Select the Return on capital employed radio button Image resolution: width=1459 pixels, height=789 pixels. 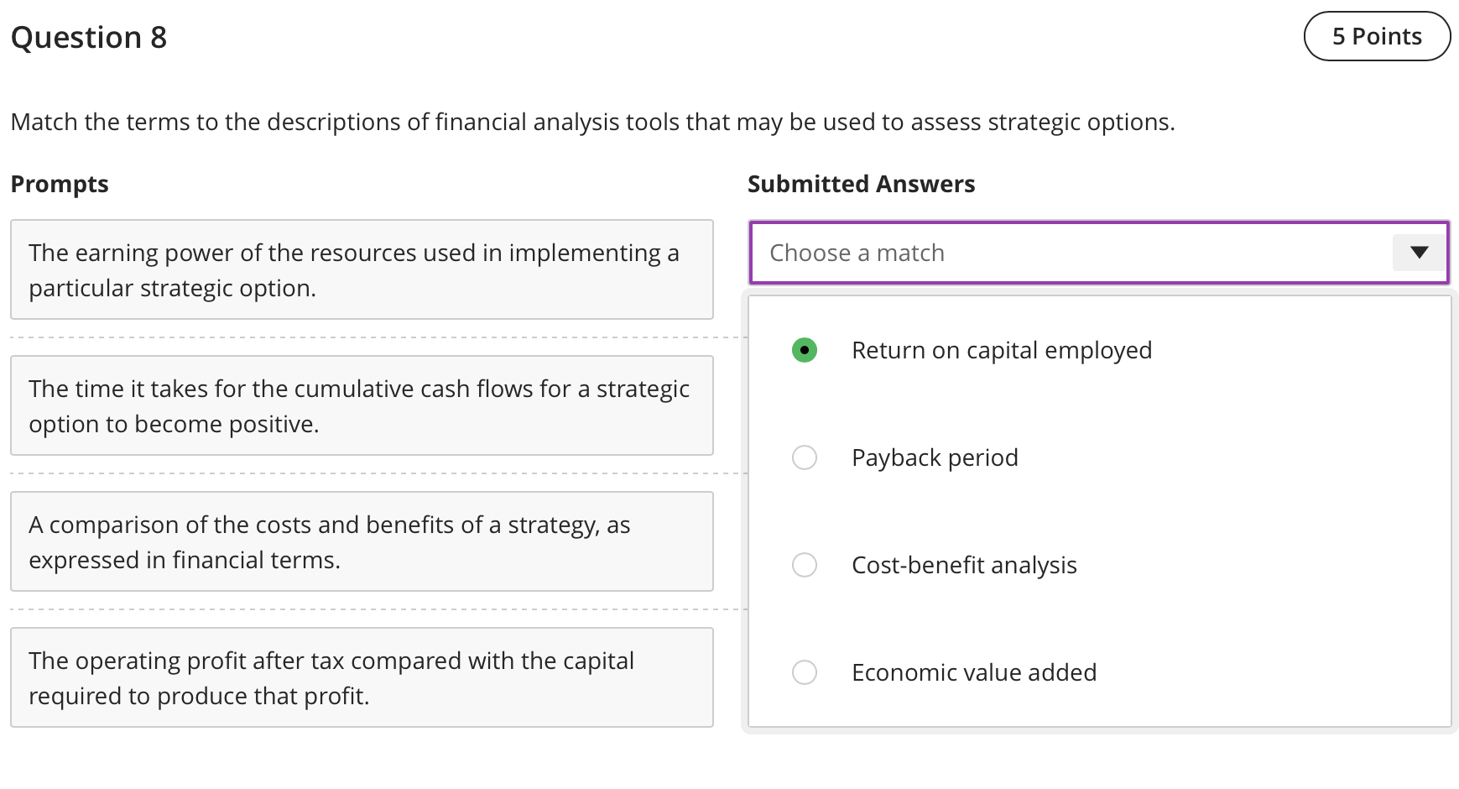805,350
